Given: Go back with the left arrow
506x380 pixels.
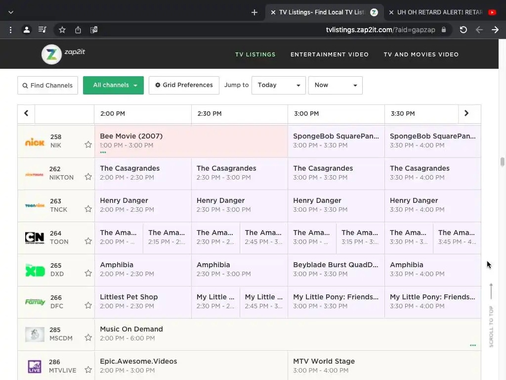Looking at the screenshot, I should [x=479, y=30].
